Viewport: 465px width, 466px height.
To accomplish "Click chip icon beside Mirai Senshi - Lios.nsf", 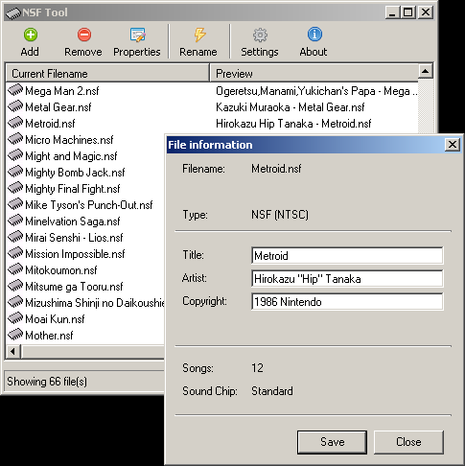I will pos(15,237).
